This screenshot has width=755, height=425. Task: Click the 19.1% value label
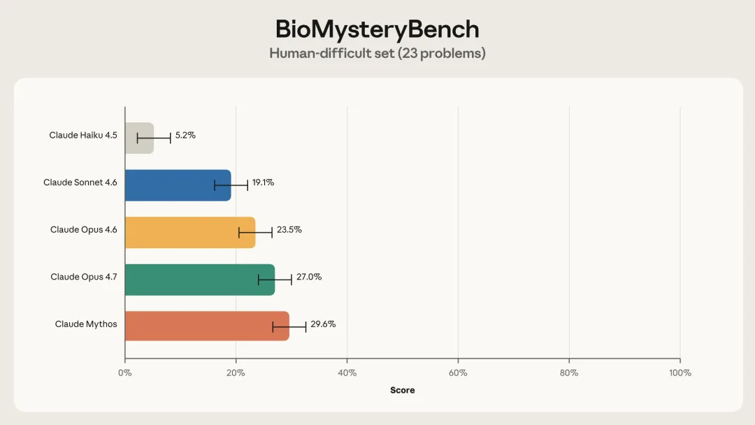click(263, 182)
